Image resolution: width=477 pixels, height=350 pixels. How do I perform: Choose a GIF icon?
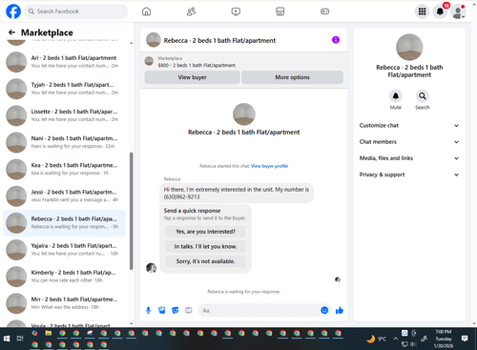point(189,310)
